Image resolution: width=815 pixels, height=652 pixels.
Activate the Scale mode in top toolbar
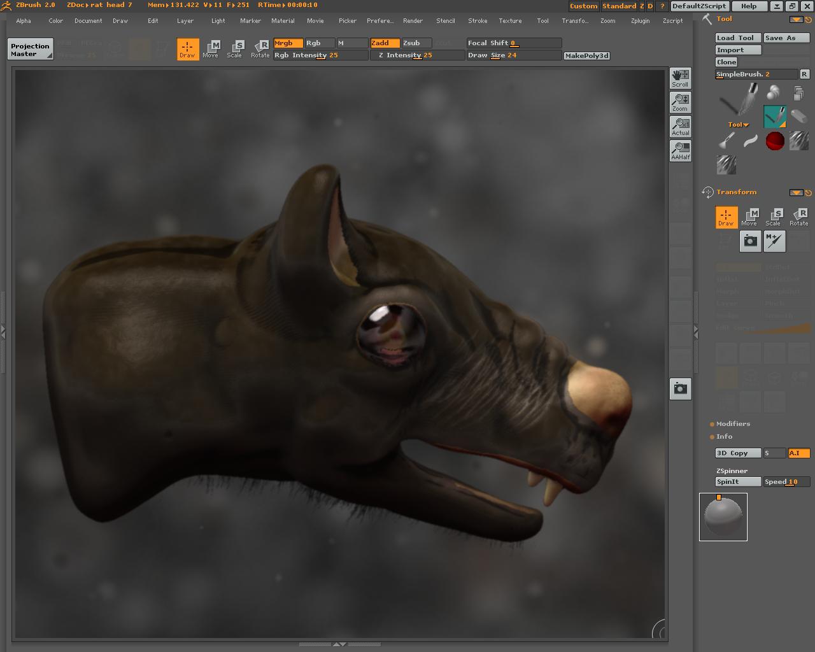click(x=235, y=49)
